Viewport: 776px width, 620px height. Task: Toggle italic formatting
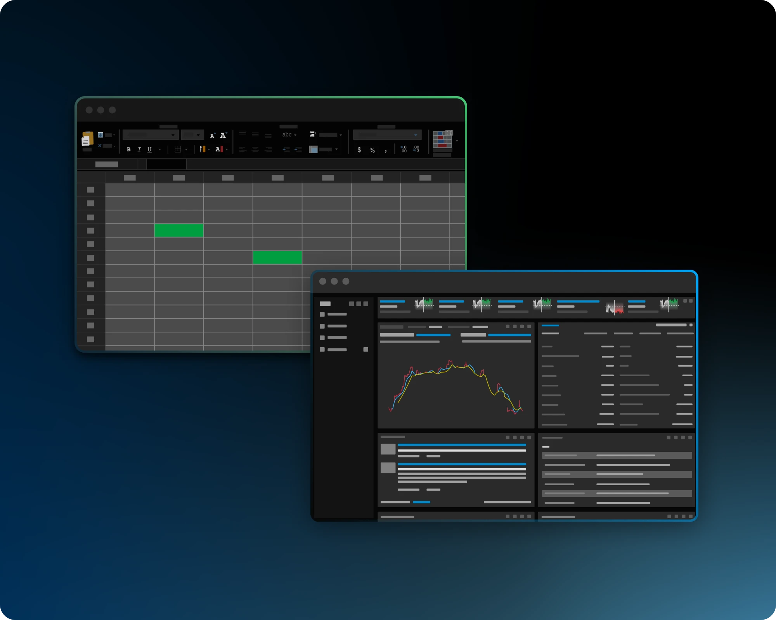pyautogui.click(x=139, y=149)
